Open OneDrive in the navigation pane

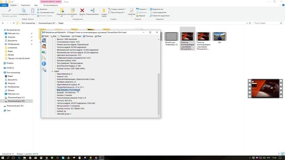9,68
